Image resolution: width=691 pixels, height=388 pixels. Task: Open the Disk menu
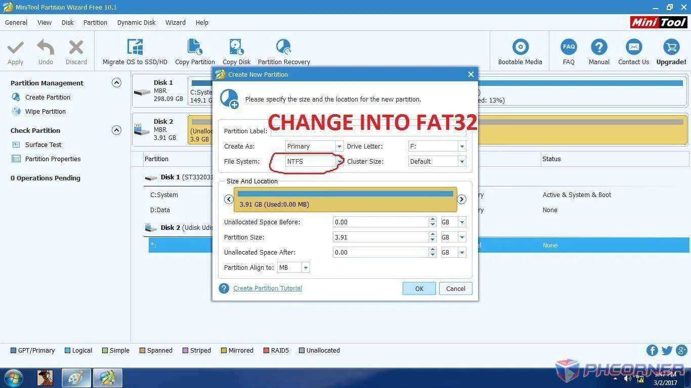pyautogui.click(x=68, y=22)
